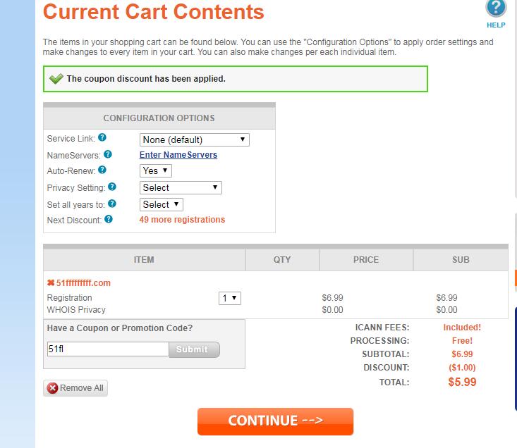Click the NameServers help question icon

point(108,154)
